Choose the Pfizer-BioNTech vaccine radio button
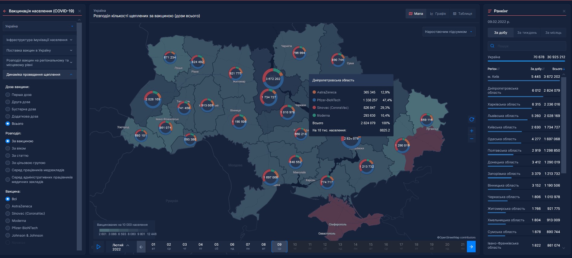 click(x=8, y=228)
